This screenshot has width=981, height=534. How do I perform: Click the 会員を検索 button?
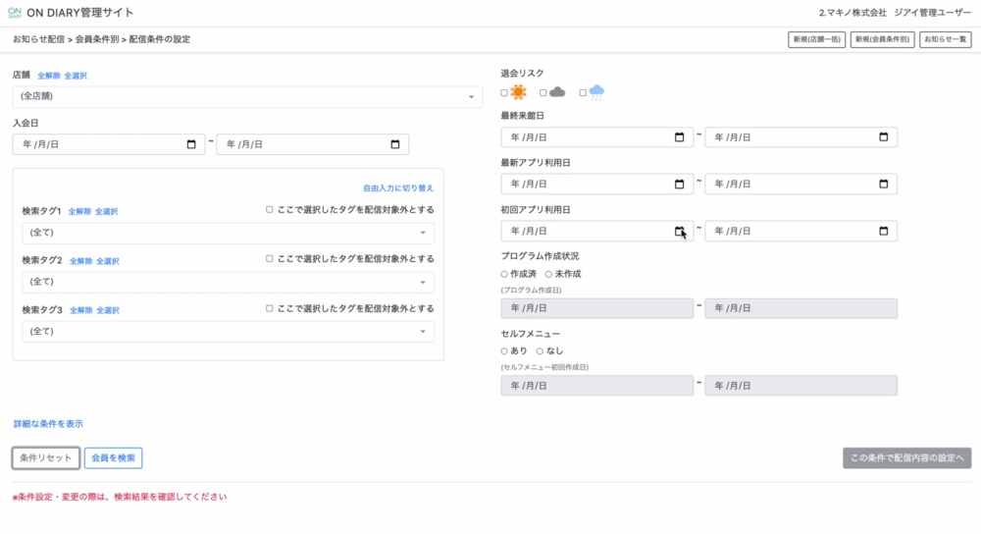click(114, 458)
